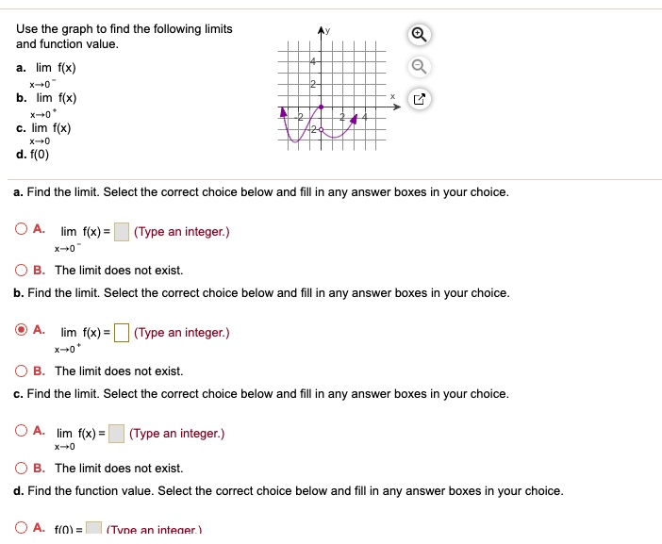This screenshot has width=662, height=544.
Task: Click the f(0) answer box in part d
Action: pyautogui.click(x=94, y=531)
